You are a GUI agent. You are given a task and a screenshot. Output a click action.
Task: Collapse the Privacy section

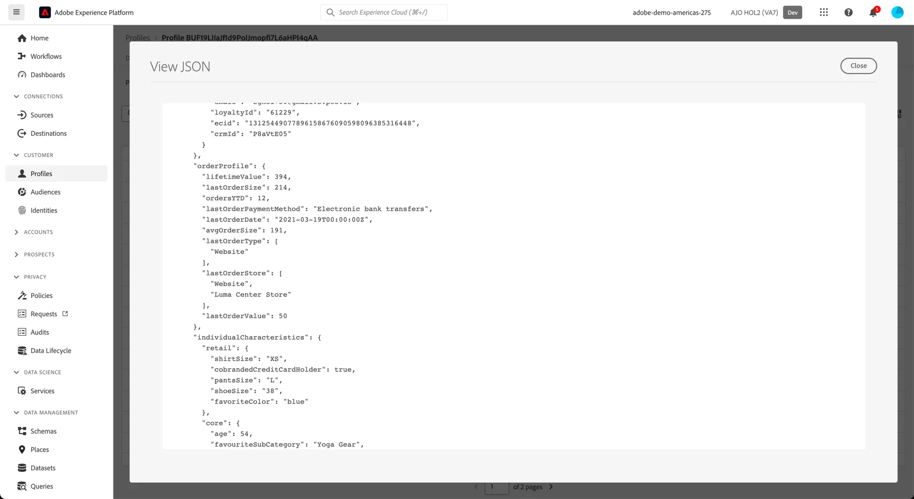[16, 277]
